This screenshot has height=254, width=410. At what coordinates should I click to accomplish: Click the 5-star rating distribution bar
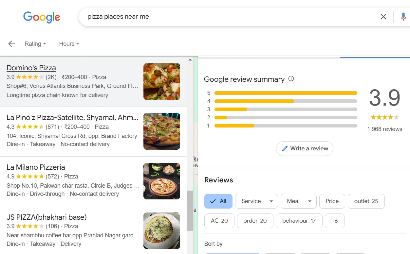tap(286, 93)
